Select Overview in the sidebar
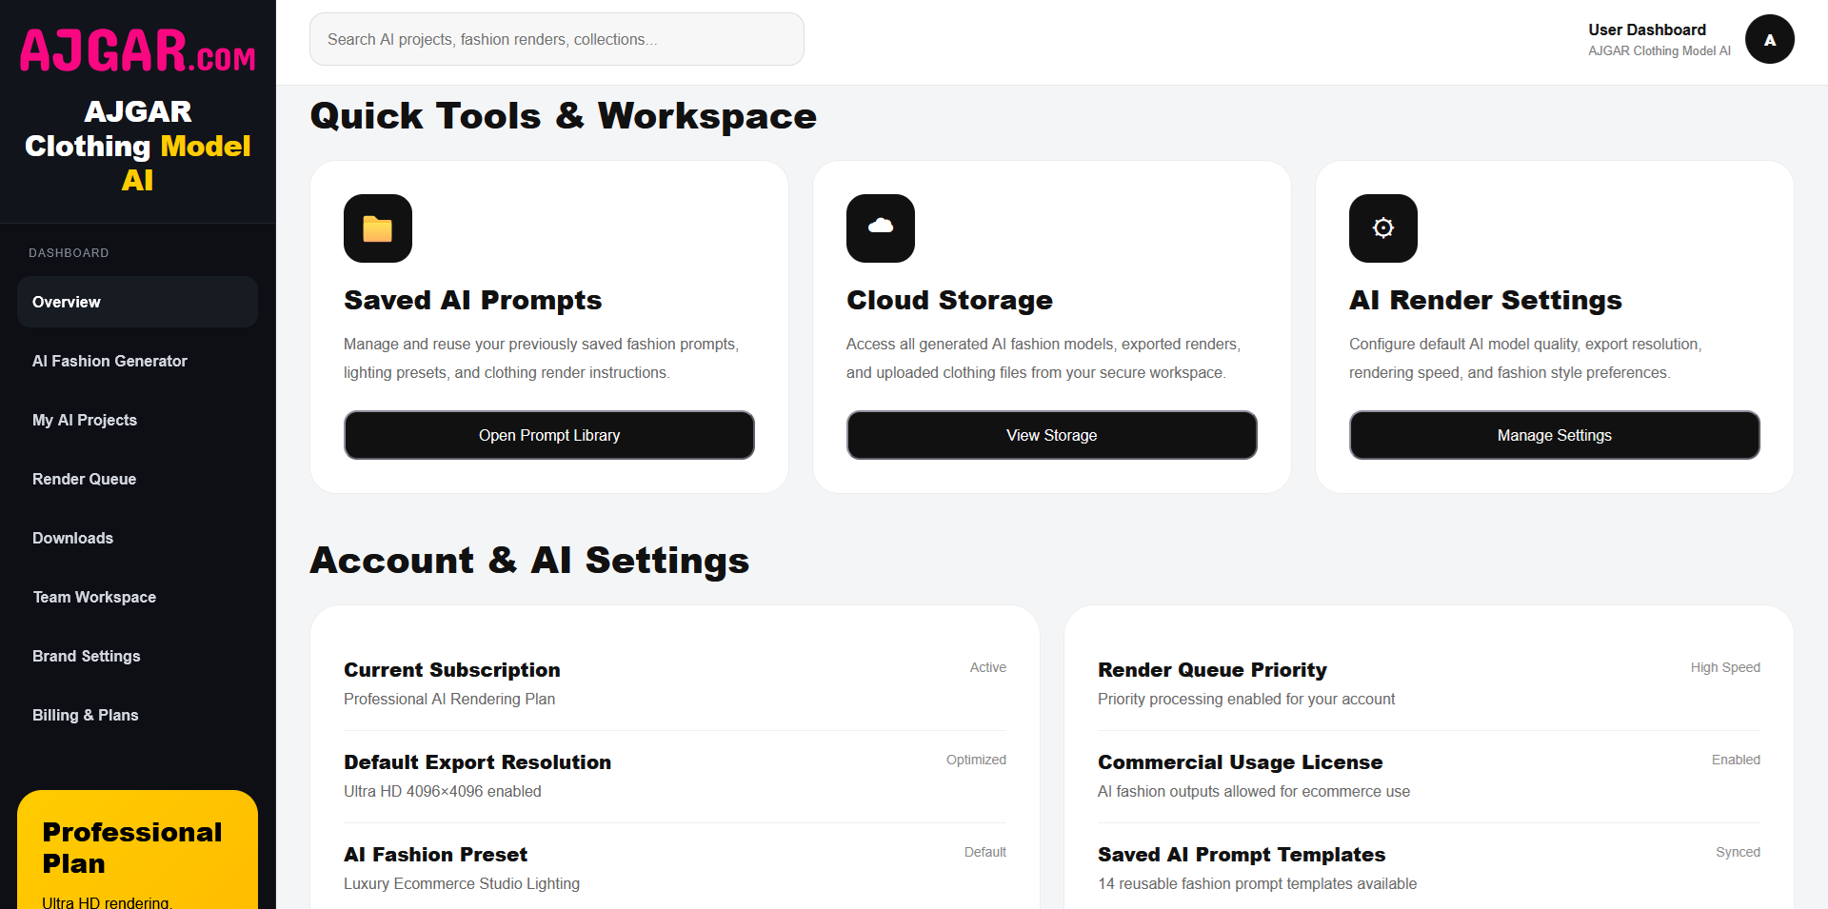1828x909 pixels. click(x=137, y=302)
